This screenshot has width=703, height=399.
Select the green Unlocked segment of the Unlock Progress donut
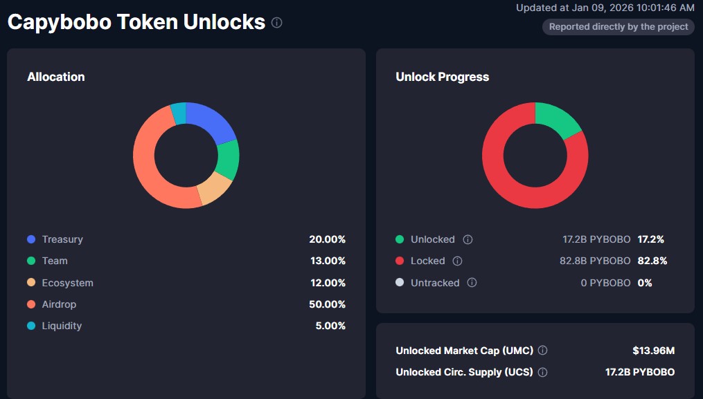pyautogui.click(x=558, y=118)
